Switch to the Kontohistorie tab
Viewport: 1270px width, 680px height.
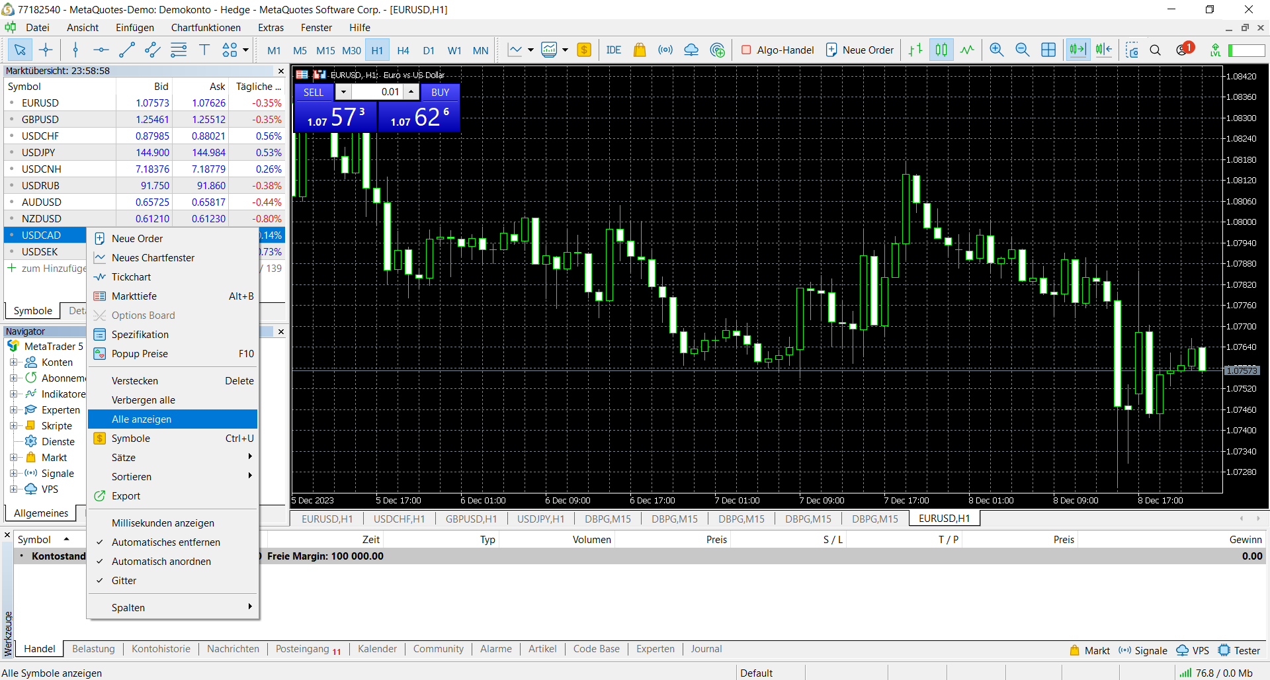(x=161, y=649)
